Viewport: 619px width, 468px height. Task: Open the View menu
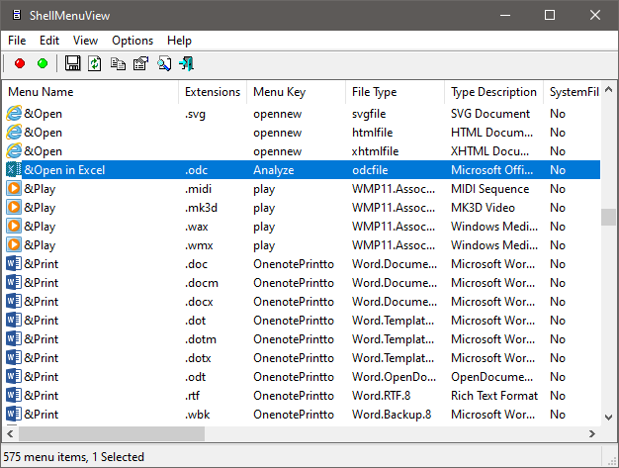click(85, 41)
